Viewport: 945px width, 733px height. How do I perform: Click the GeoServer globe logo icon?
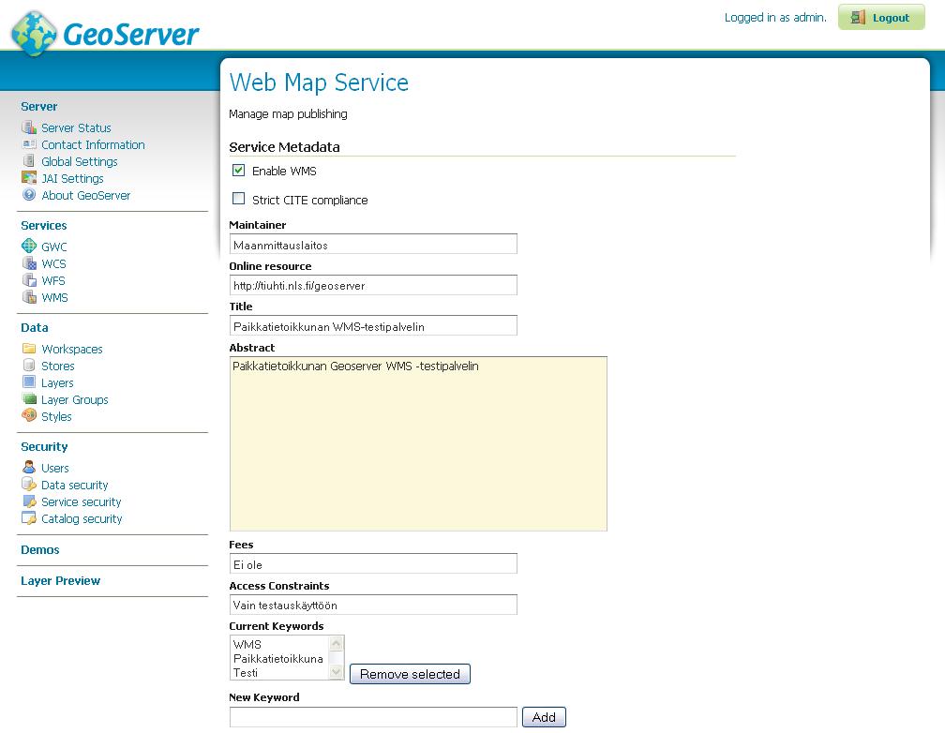35,33
